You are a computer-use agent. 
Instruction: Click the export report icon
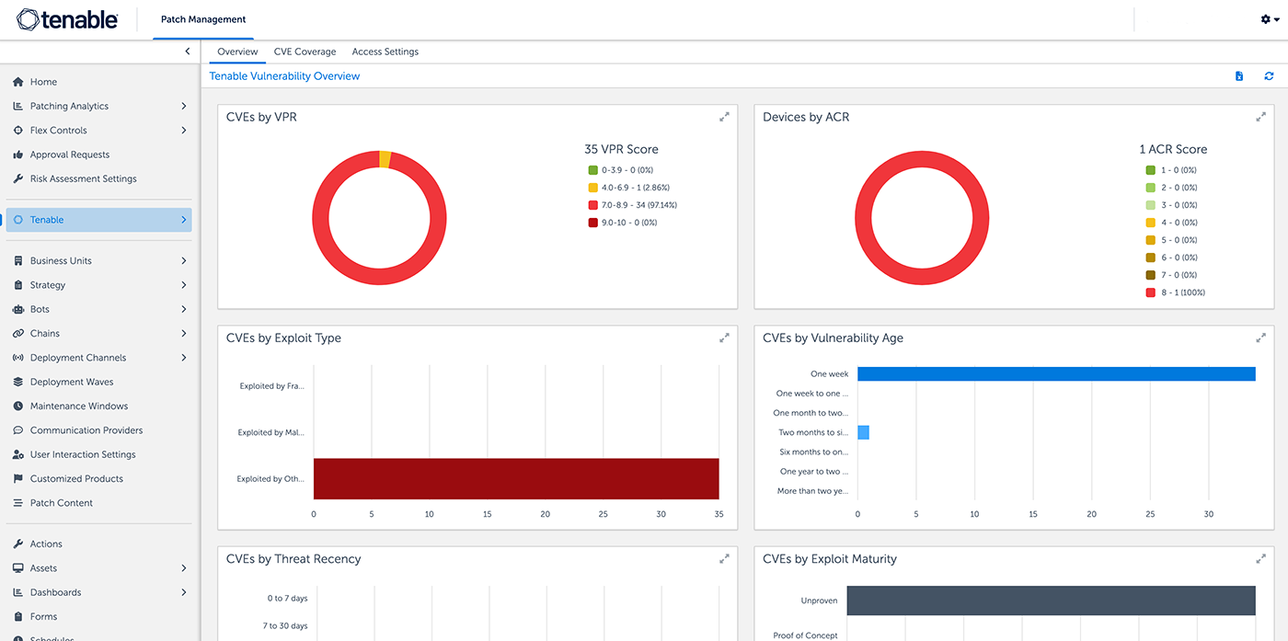click(1239, 76)
